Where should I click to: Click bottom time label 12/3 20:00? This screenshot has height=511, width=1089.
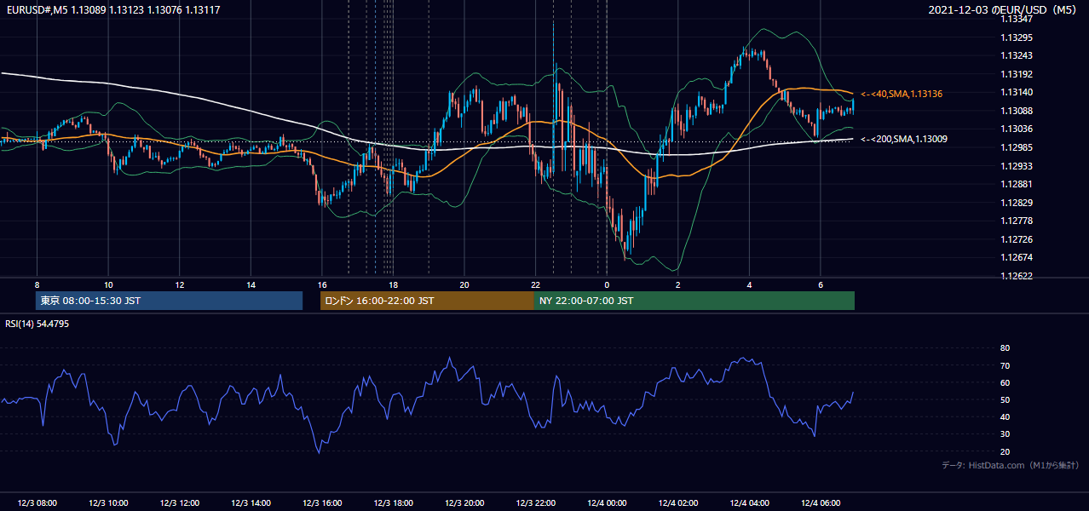464,503
